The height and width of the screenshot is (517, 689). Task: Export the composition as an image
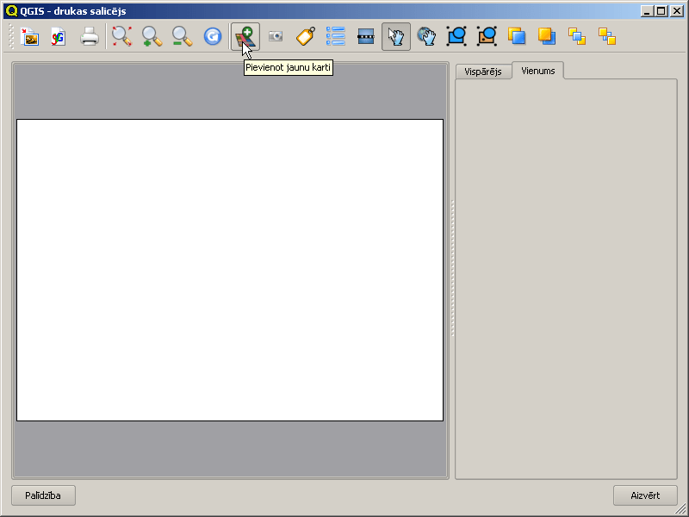pos(30,36)
